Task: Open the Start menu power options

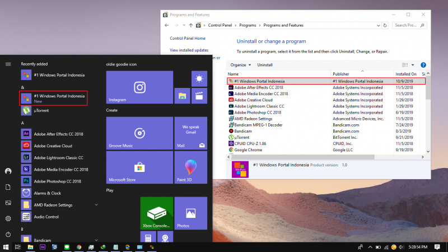Action: point(8,234)
